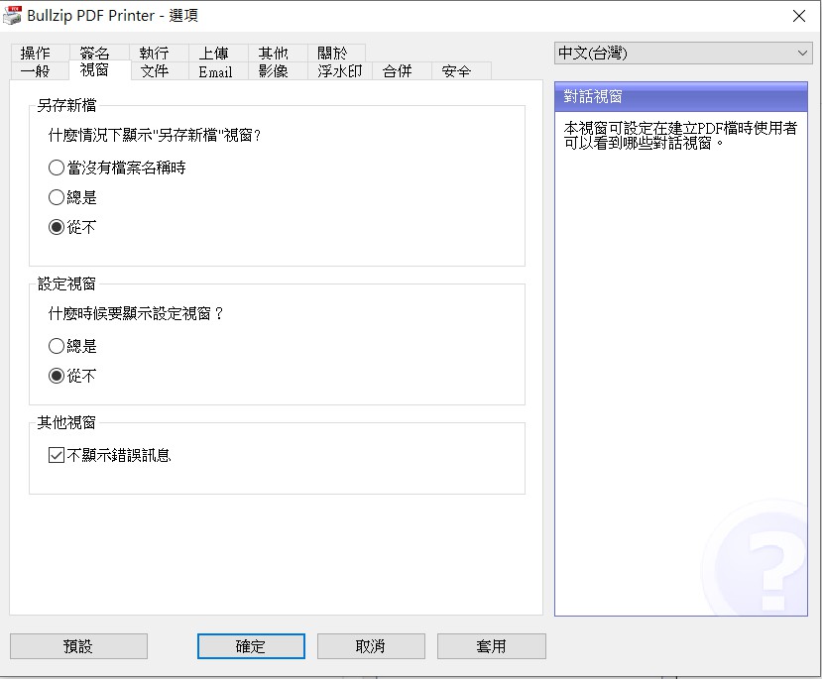
Task: Switch to the 一般 tab
Action: coord(40,70)
